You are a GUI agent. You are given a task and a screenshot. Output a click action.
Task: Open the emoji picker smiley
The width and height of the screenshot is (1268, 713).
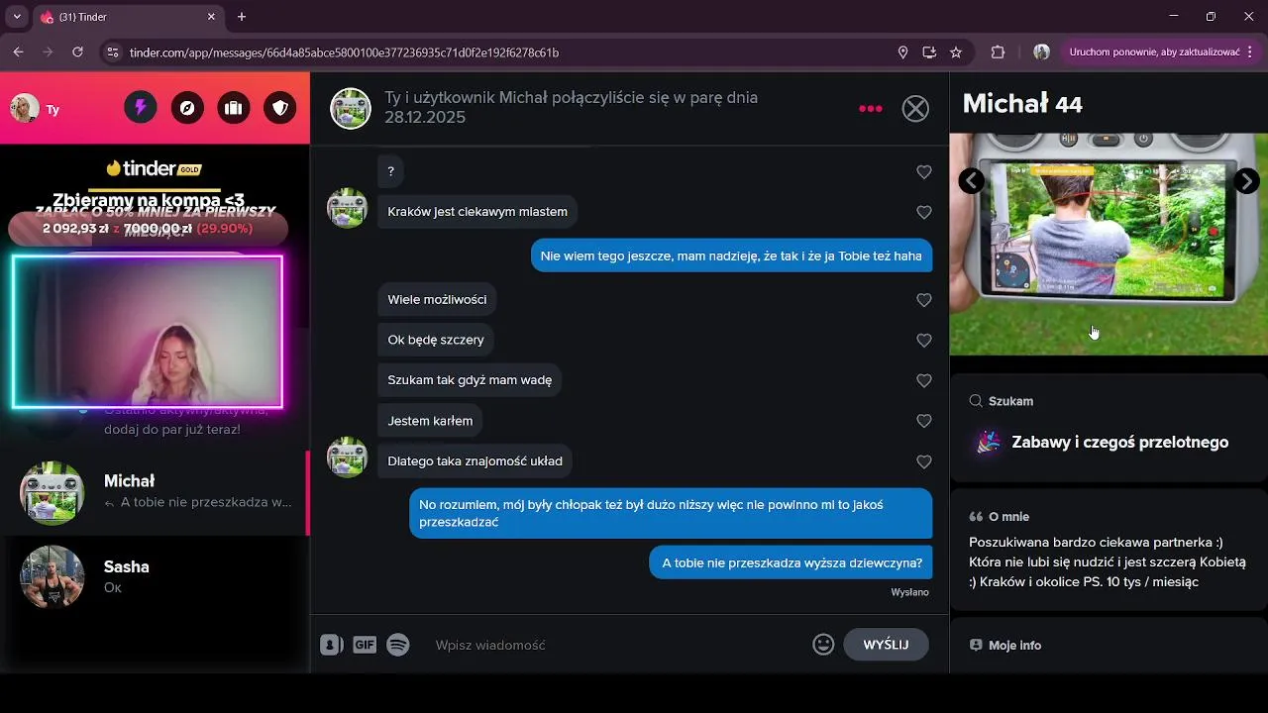pyautogui.click(x=823, y=645)
